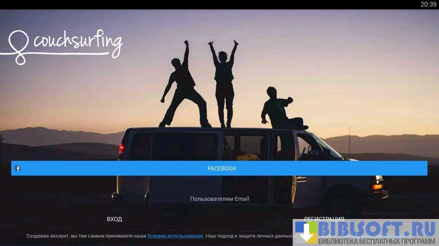Click the Библиотека бесплатных программ tagline
The image size is (439, 246).
coord(377,241)
